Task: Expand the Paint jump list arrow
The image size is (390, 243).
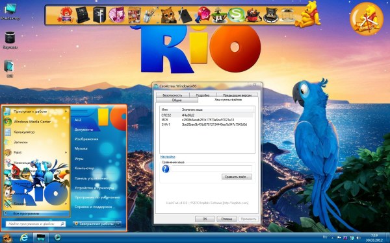Action: pyautogui.click(x=66, y=152)
